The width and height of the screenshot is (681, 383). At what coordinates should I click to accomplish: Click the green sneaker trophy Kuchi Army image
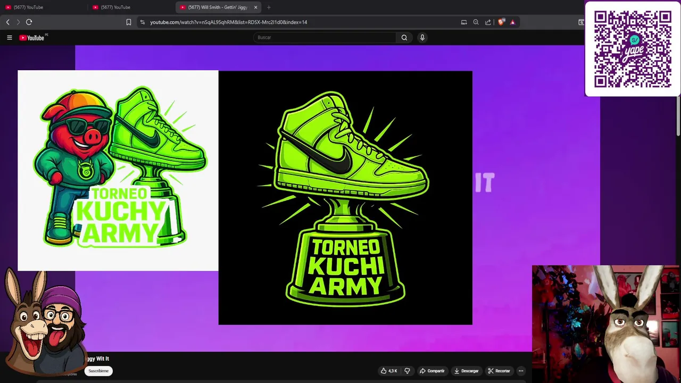[x=345, y=197]
